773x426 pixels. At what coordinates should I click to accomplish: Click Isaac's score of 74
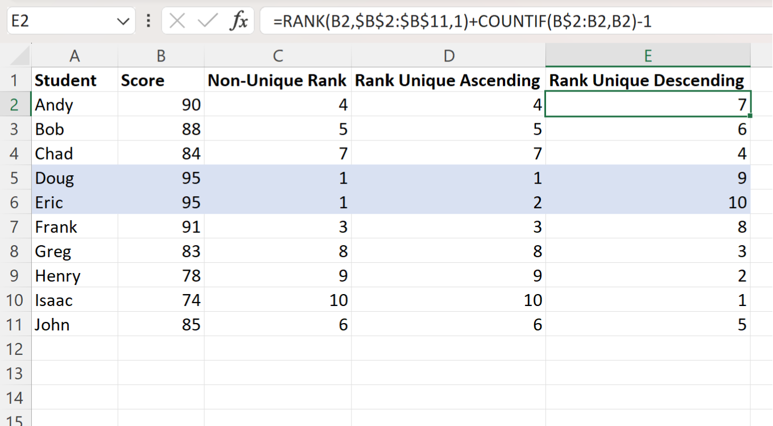[161, 300]
